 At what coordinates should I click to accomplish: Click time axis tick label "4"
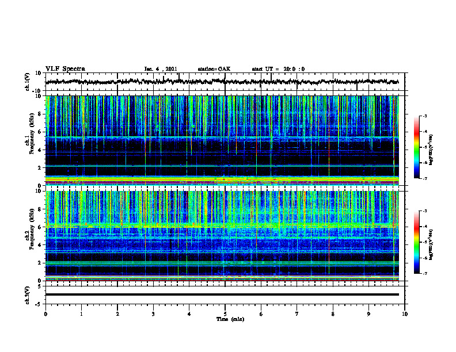189,314
